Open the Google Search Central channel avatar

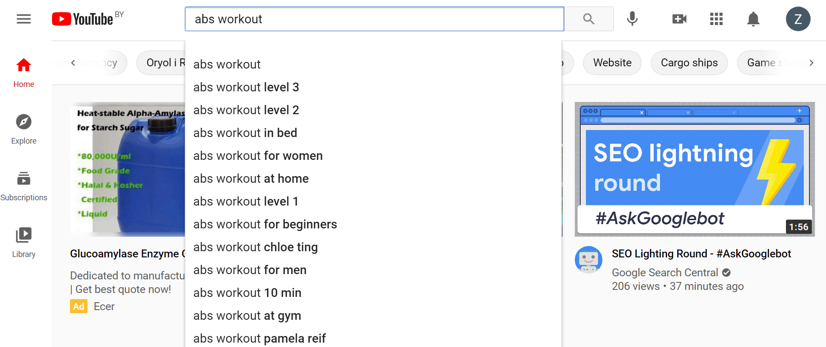(x=588, y=260)
